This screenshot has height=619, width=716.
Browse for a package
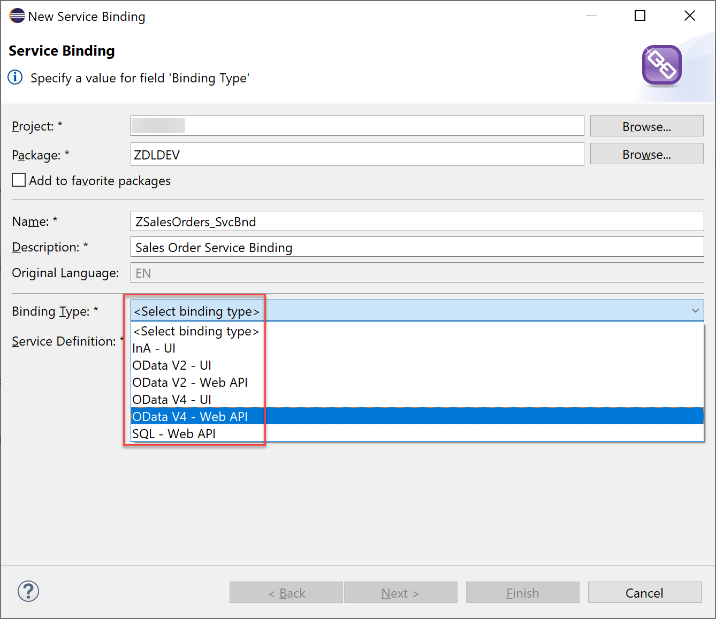coord(646,154)
